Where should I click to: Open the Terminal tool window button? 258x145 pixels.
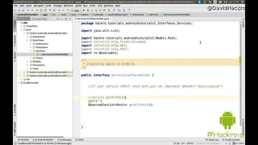(x=23, y=140)
